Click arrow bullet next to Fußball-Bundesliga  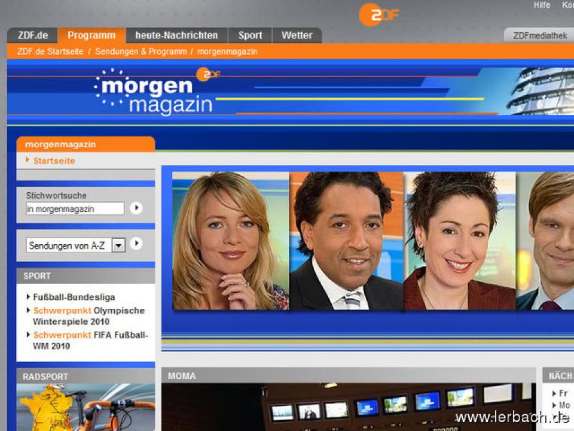click(28, 297)
